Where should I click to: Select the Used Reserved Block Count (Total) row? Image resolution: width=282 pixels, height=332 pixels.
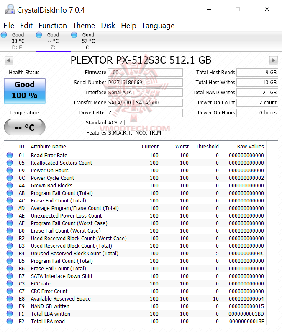[x=135, y=246]
